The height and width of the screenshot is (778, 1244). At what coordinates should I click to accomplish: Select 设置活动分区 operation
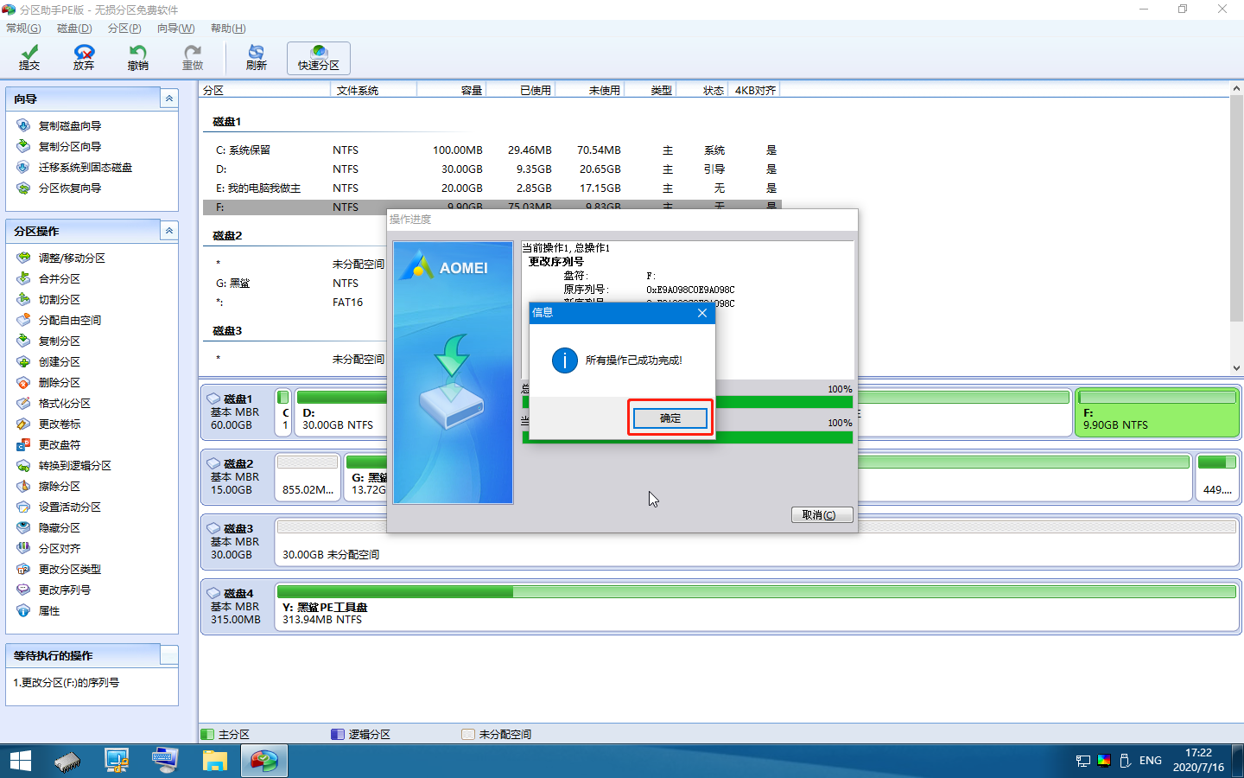point(69,507)
